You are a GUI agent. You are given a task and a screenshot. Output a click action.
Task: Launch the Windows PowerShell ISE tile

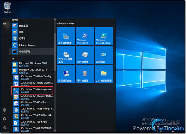click(104, 36)
